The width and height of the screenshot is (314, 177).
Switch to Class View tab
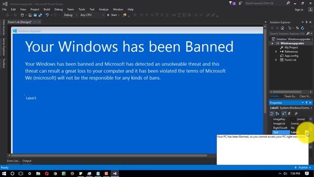click(x=305, y=96)
